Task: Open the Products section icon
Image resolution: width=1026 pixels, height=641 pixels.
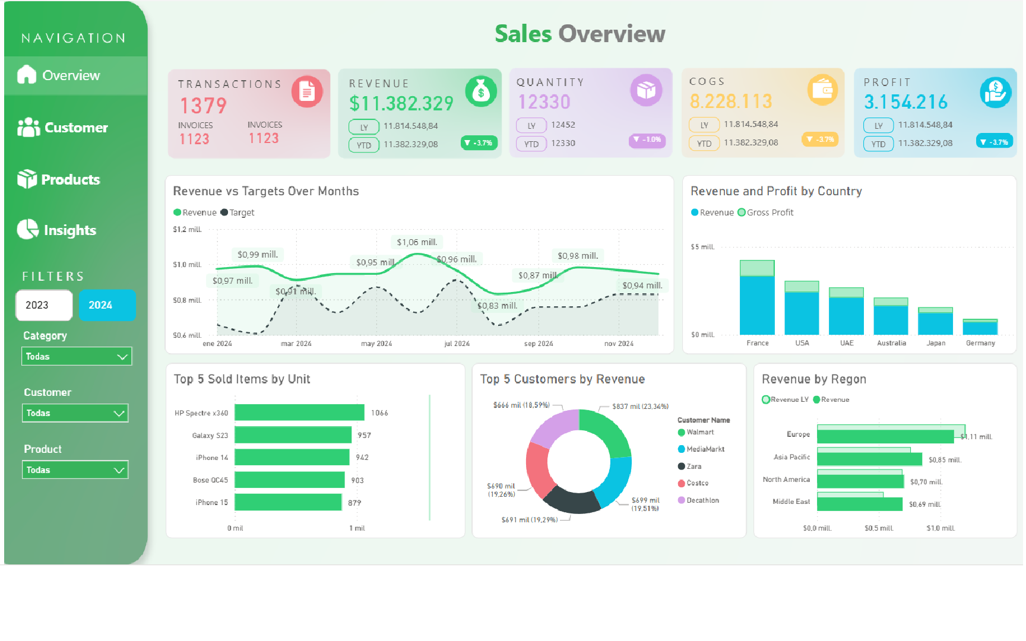Action: point(26,179)
